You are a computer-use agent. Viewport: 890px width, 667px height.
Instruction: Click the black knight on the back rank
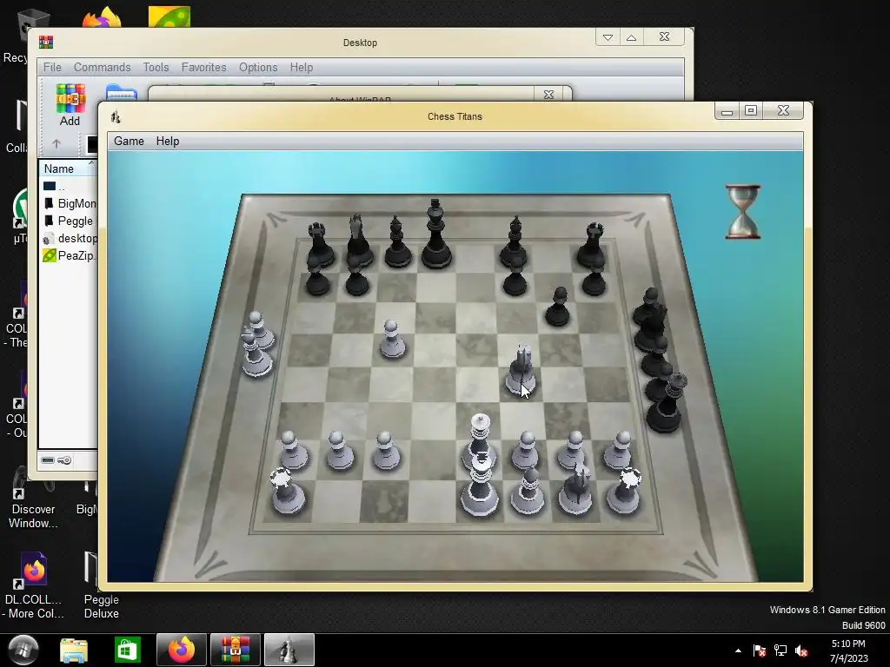[357, 241]
